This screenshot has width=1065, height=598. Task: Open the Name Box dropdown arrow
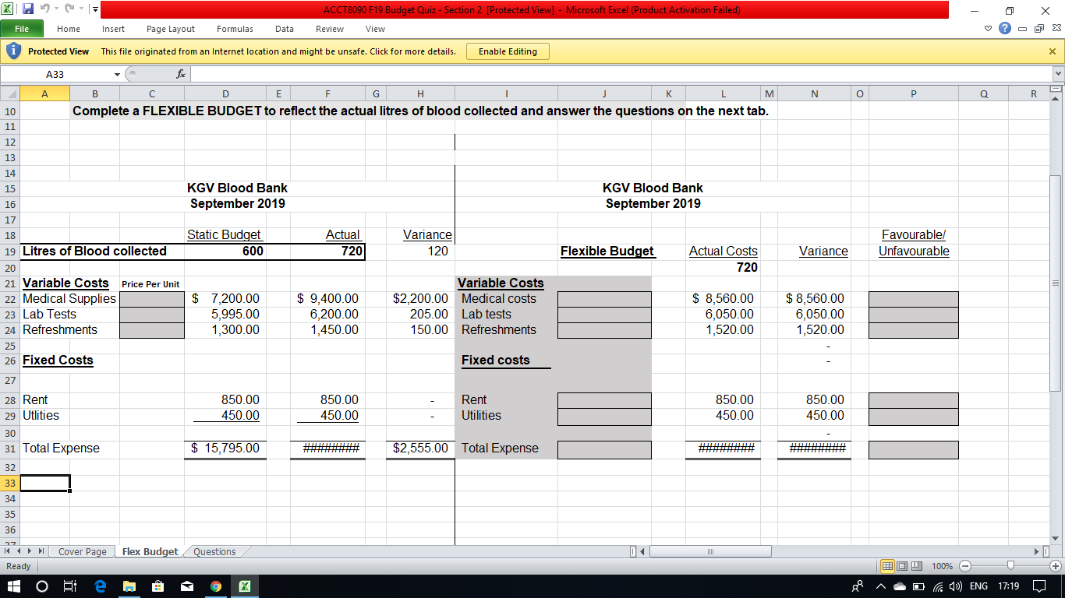[117, 74]
